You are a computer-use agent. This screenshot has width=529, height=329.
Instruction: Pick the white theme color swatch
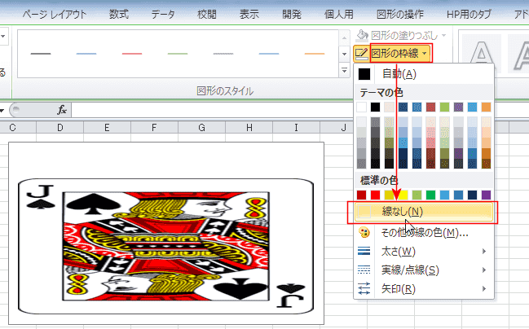tap(361, 107)
